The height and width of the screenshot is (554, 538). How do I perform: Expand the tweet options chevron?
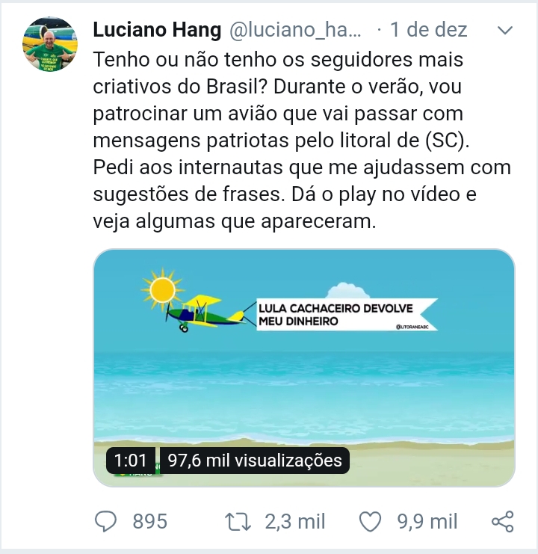[x=505, y=31]
